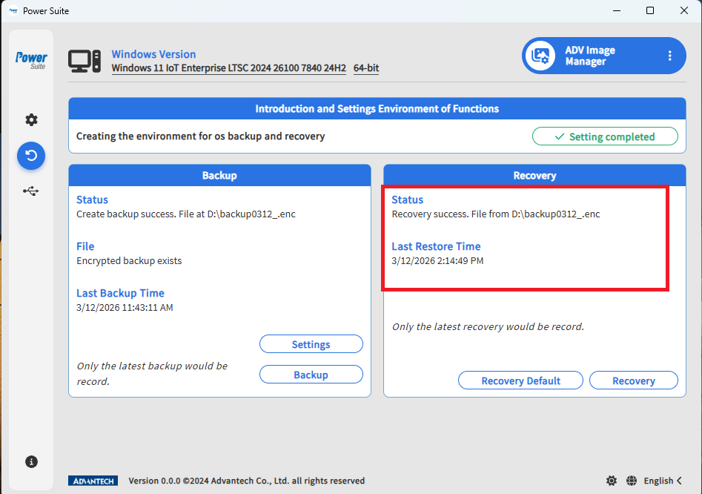Click backup time 3/12/2026 11:43:11 AM

tap(125, 307)
